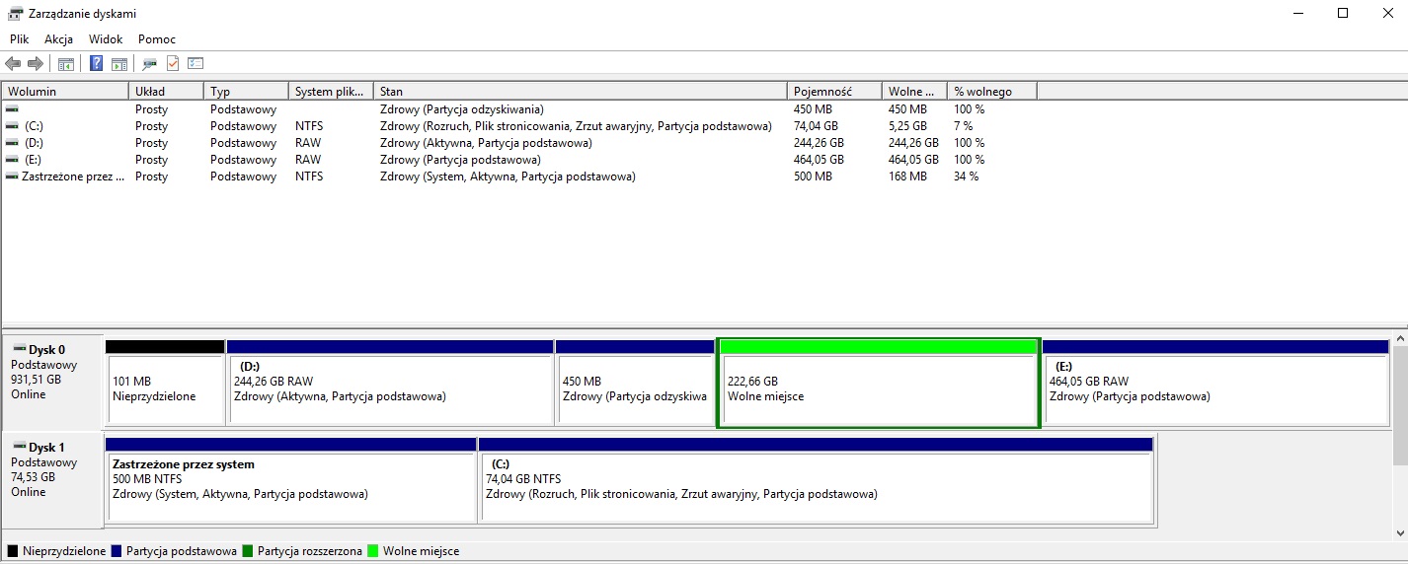
Task: Click the checklist settings toolbar icon
Action: tap(196, 64)
